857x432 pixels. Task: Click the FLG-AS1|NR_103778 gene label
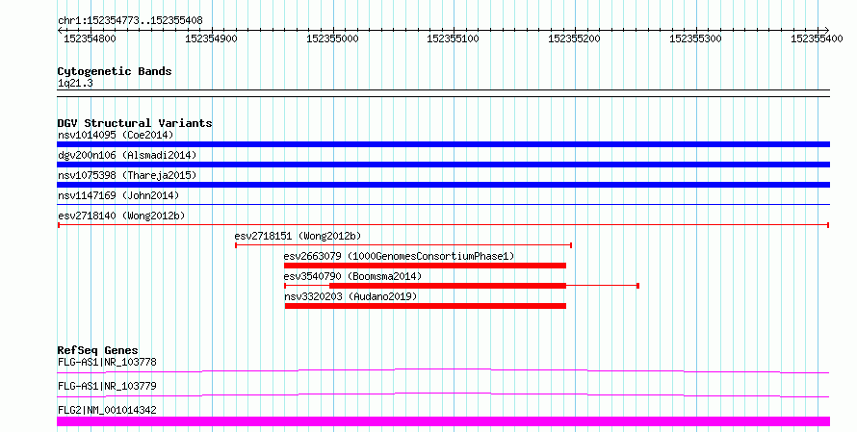point(107,362)
